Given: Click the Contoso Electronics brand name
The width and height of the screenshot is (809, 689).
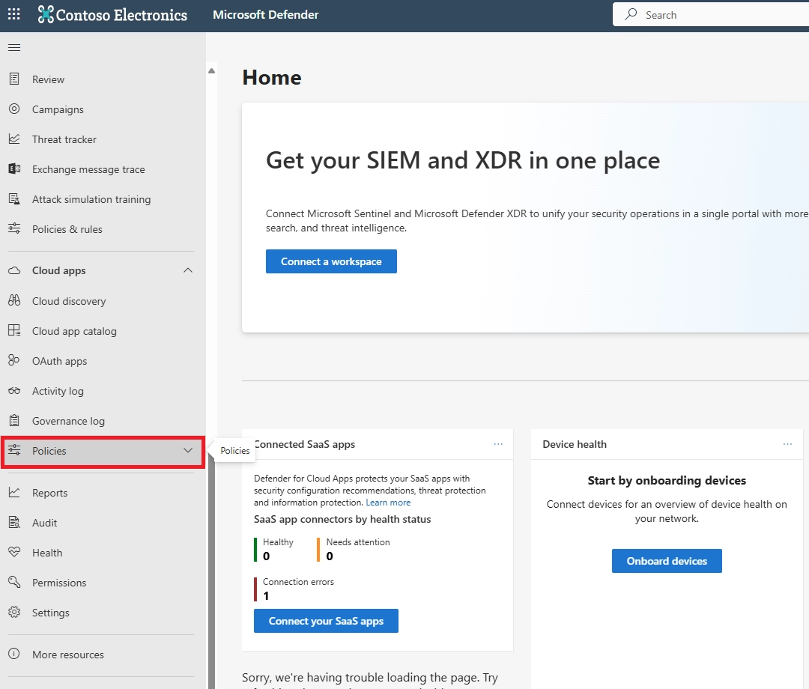Looking at the screenshot, I should pyautogui.click(x=122, y=15).
